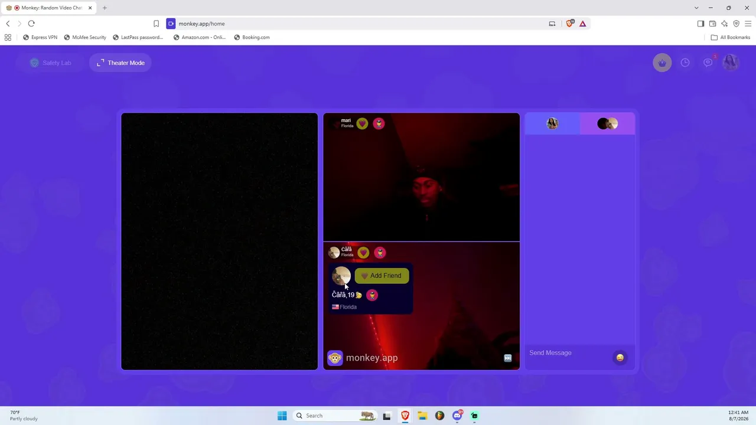Open the Express VPN bookmark

pyautogui.click(x=40, y=37)
